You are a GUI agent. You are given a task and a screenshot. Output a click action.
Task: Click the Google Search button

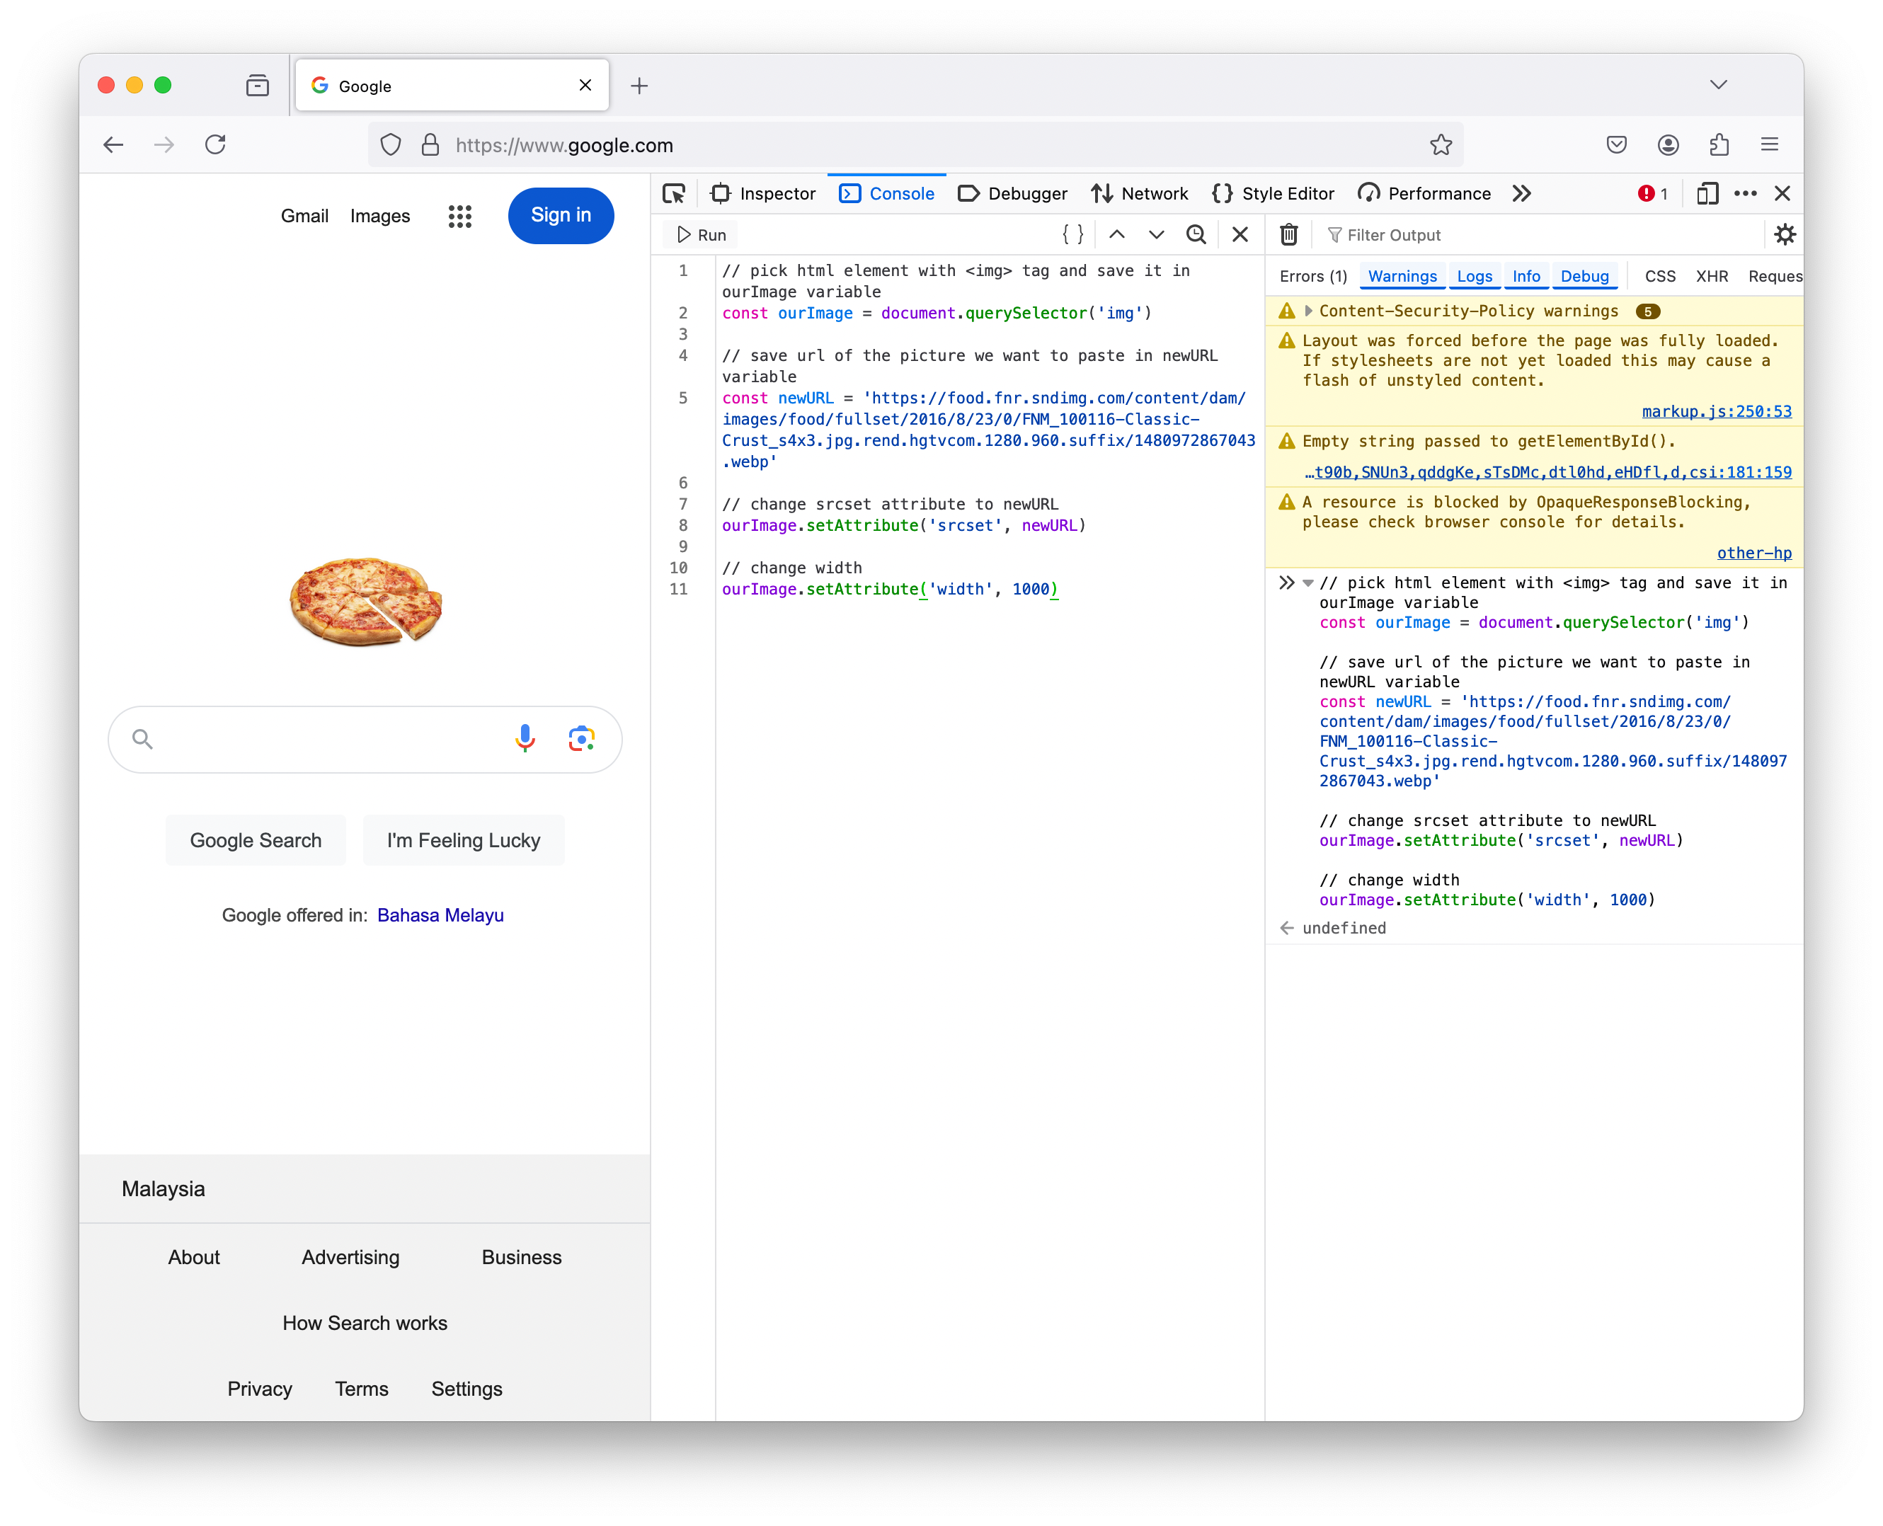[x=256, y=840]
